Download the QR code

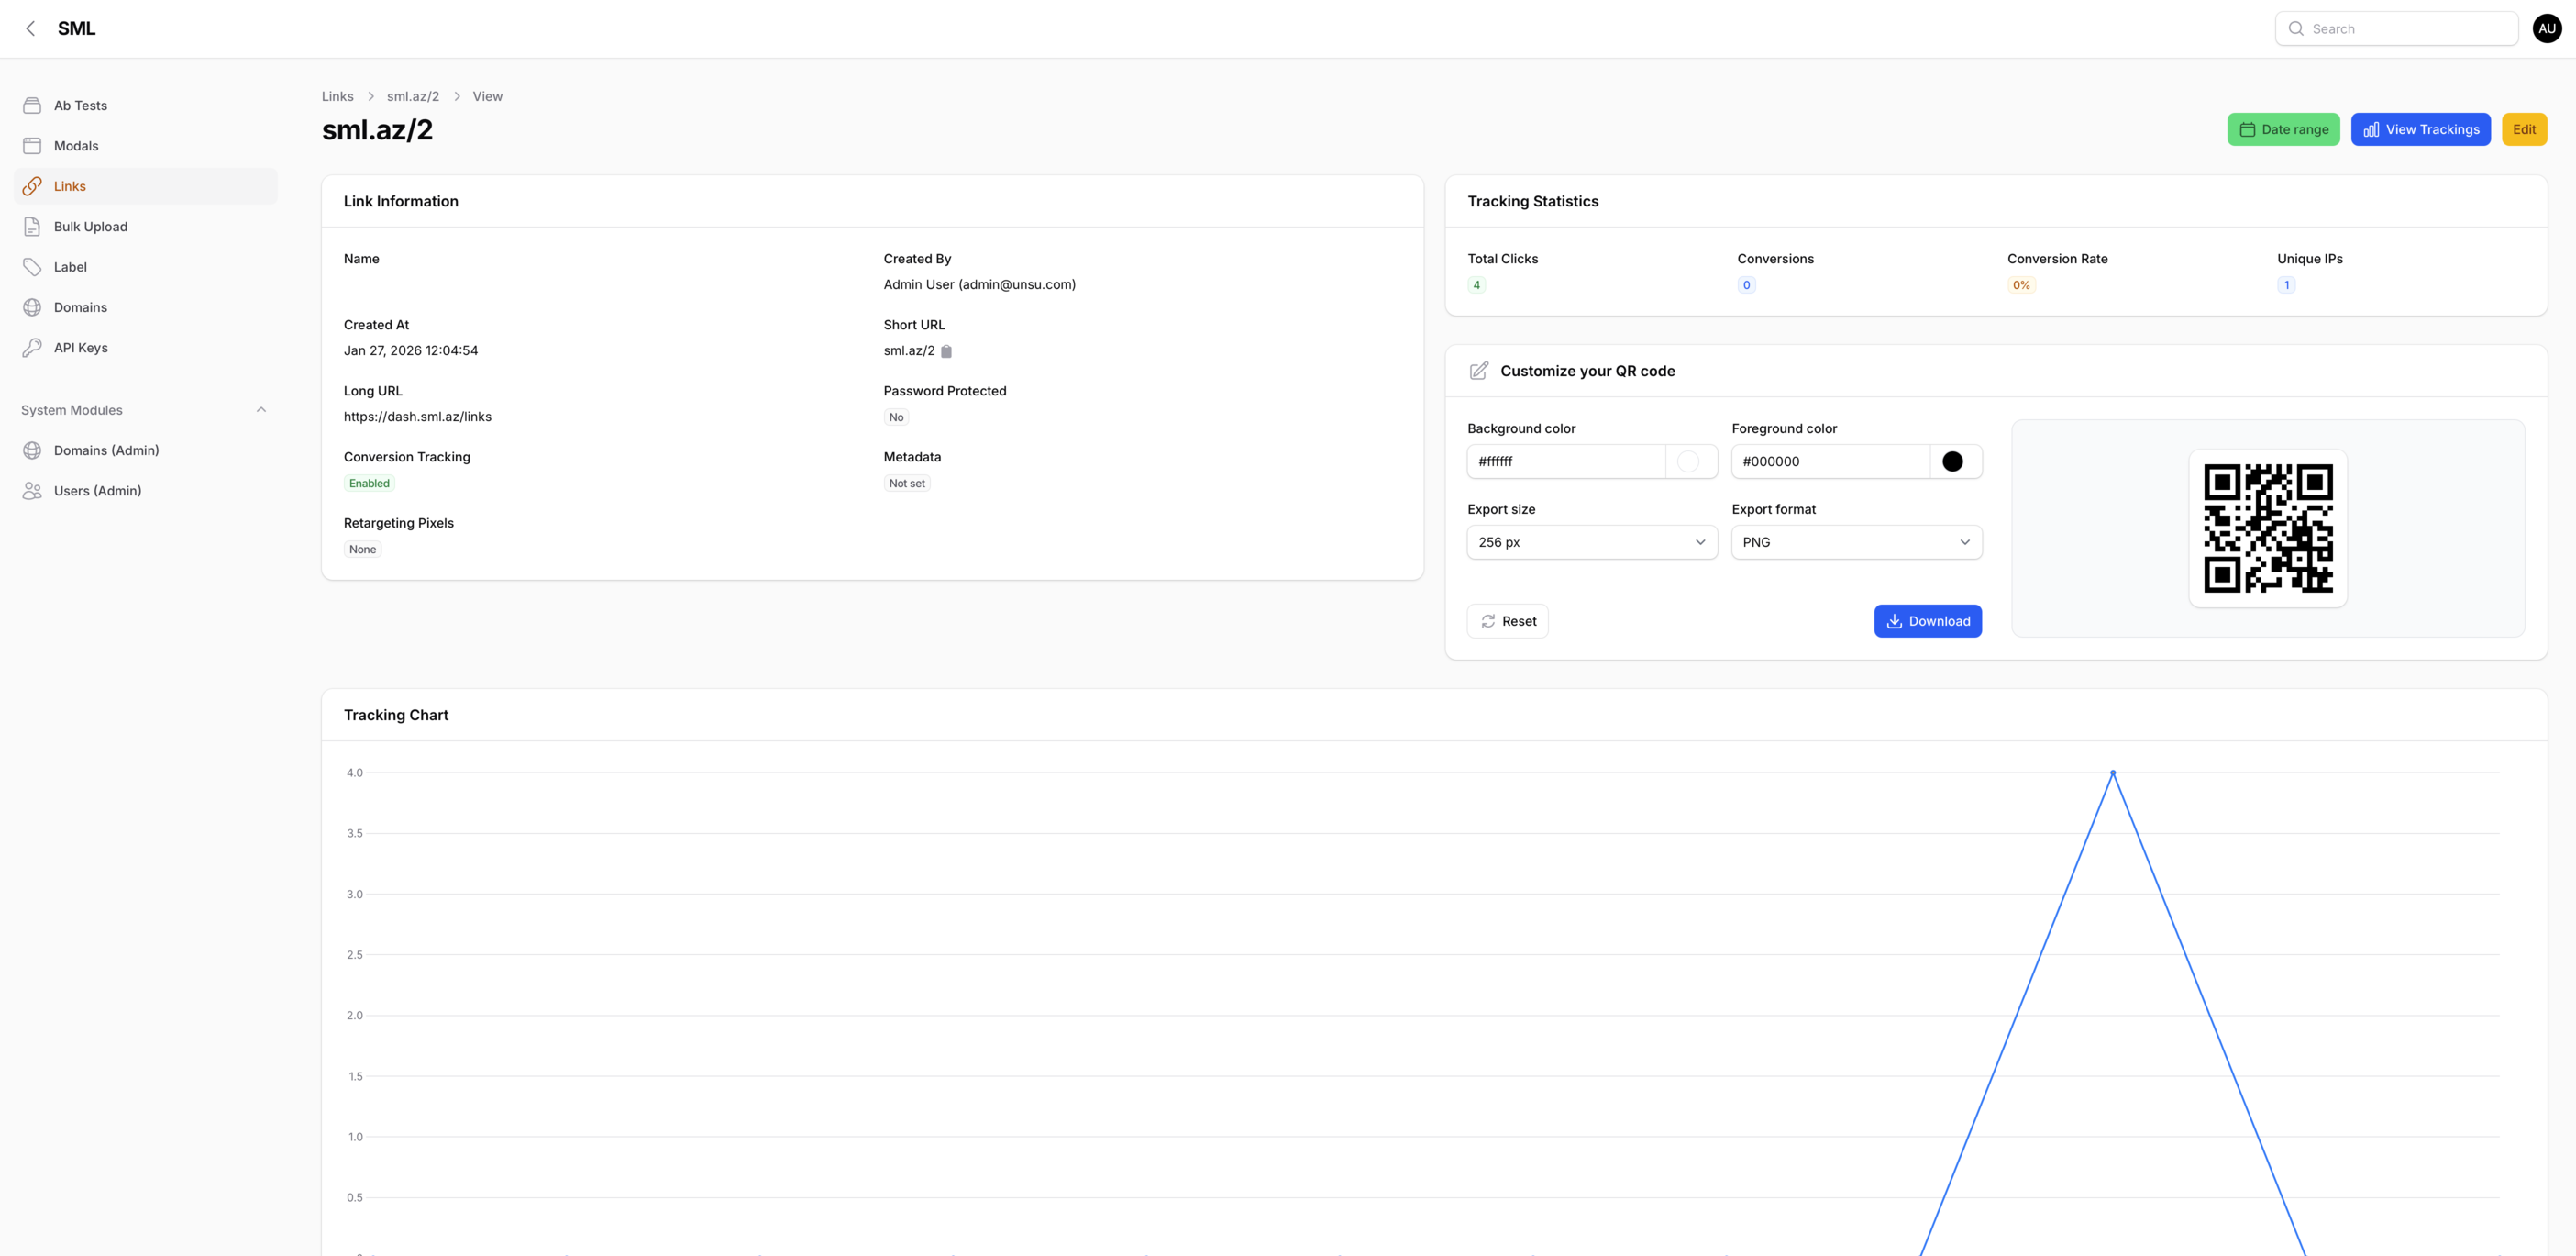pos(1927,621)
